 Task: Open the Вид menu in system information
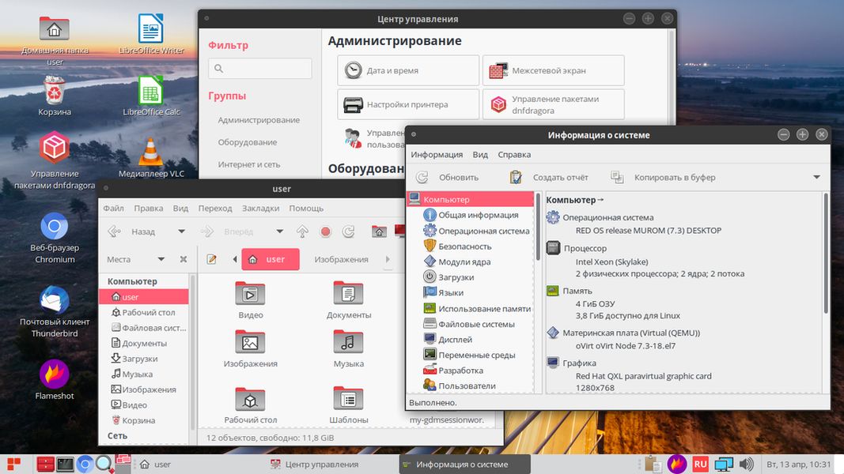pyautogui.click(x=480, y=154)
